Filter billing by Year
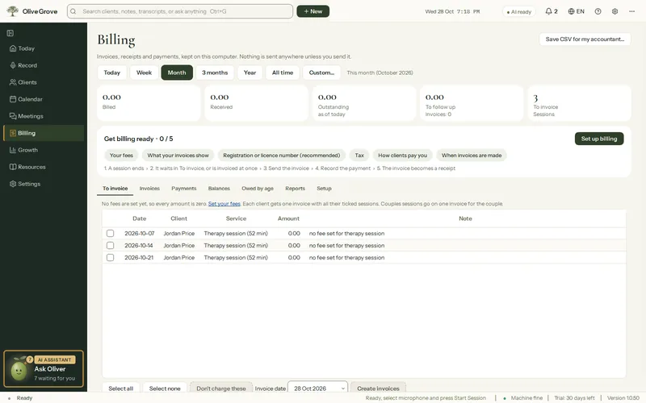The height and width of the screenshot is (403, 646). tap(250, 73)
